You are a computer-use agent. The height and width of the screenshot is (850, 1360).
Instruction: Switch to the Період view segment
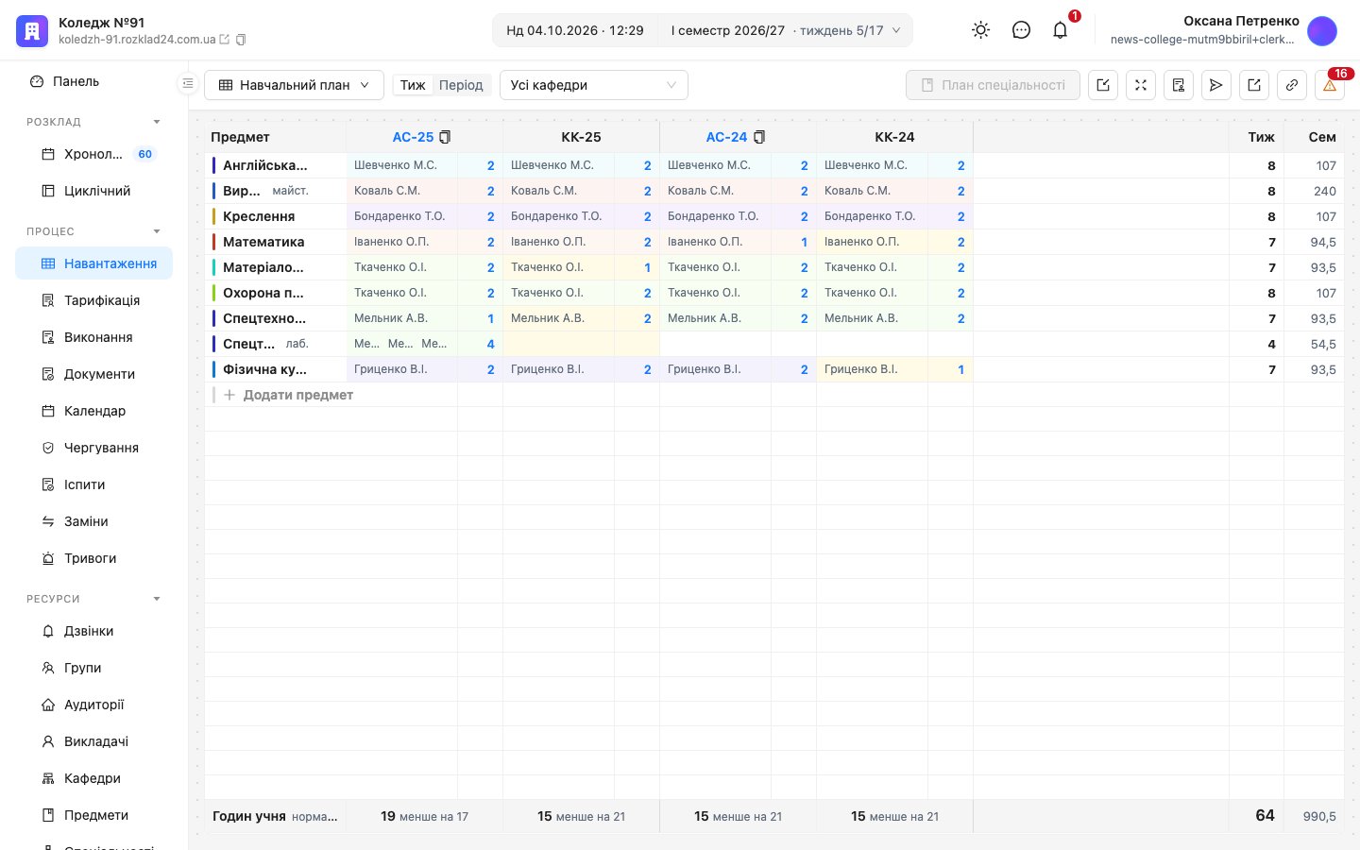(x=461, y=85)
